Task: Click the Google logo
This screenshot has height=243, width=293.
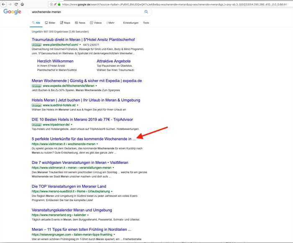Action: [x=12, y=12]
